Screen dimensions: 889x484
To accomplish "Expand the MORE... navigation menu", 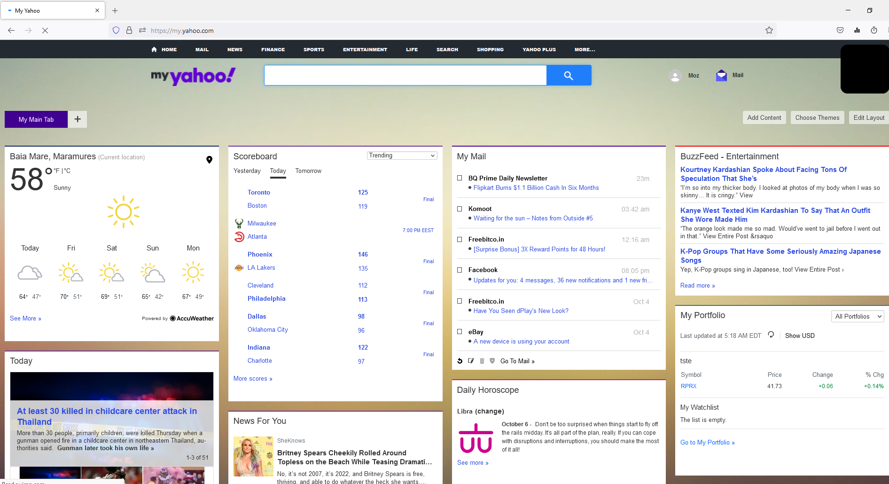I will [585, 49].
